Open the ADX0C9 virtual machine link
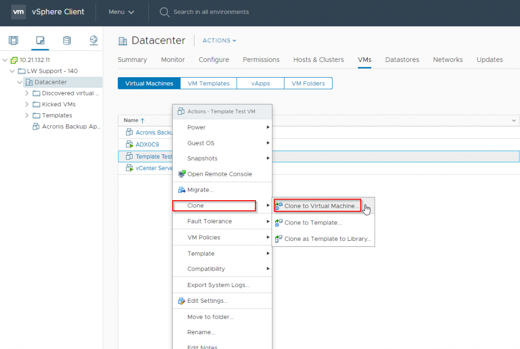 147,144
